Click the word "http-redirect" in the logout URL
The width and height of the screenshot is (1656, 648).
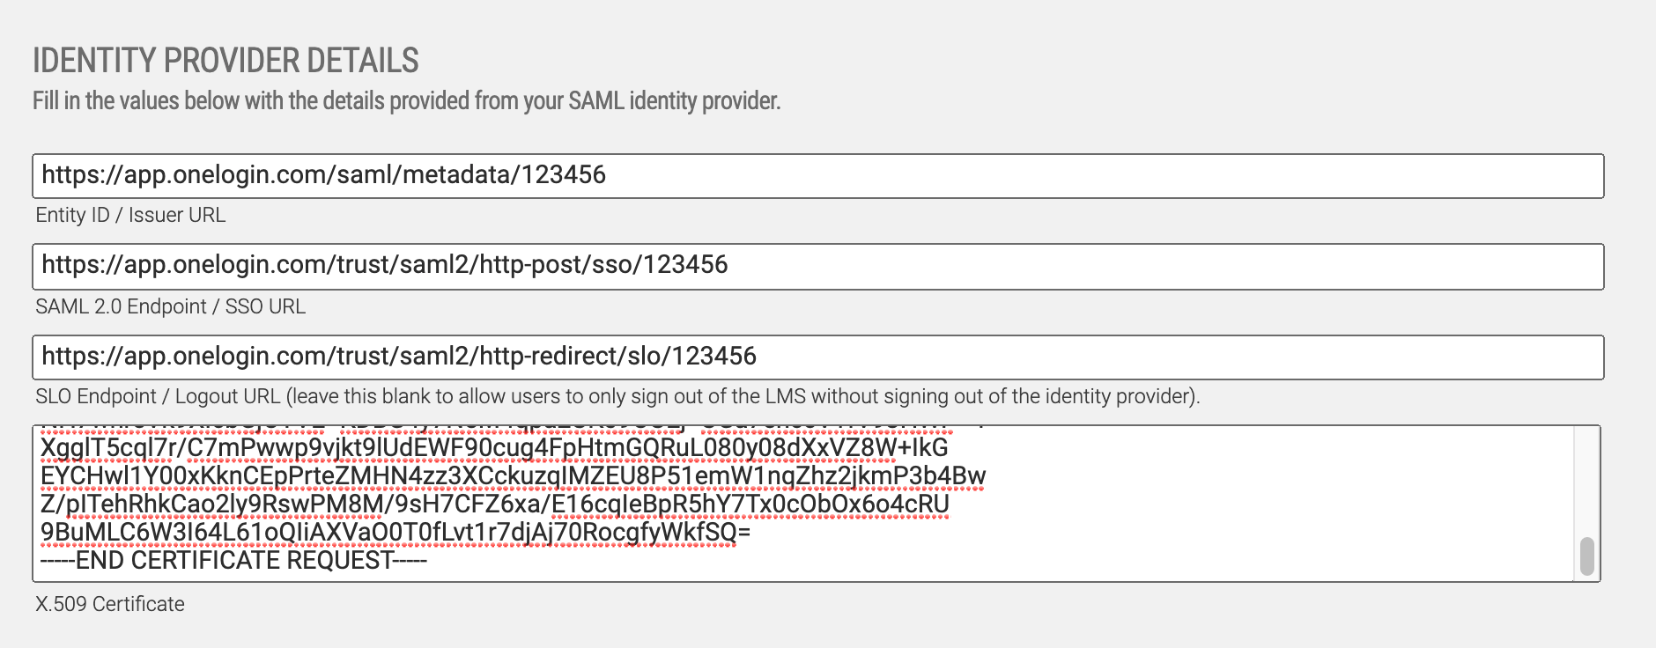pyautogui.click(x=546, y=357)
